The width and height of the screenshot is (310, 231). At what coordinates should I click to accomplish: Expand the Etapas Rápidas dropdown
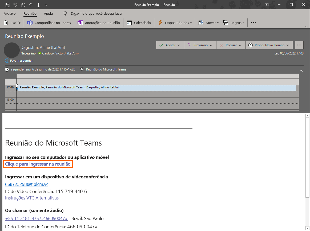click(175, 23)
